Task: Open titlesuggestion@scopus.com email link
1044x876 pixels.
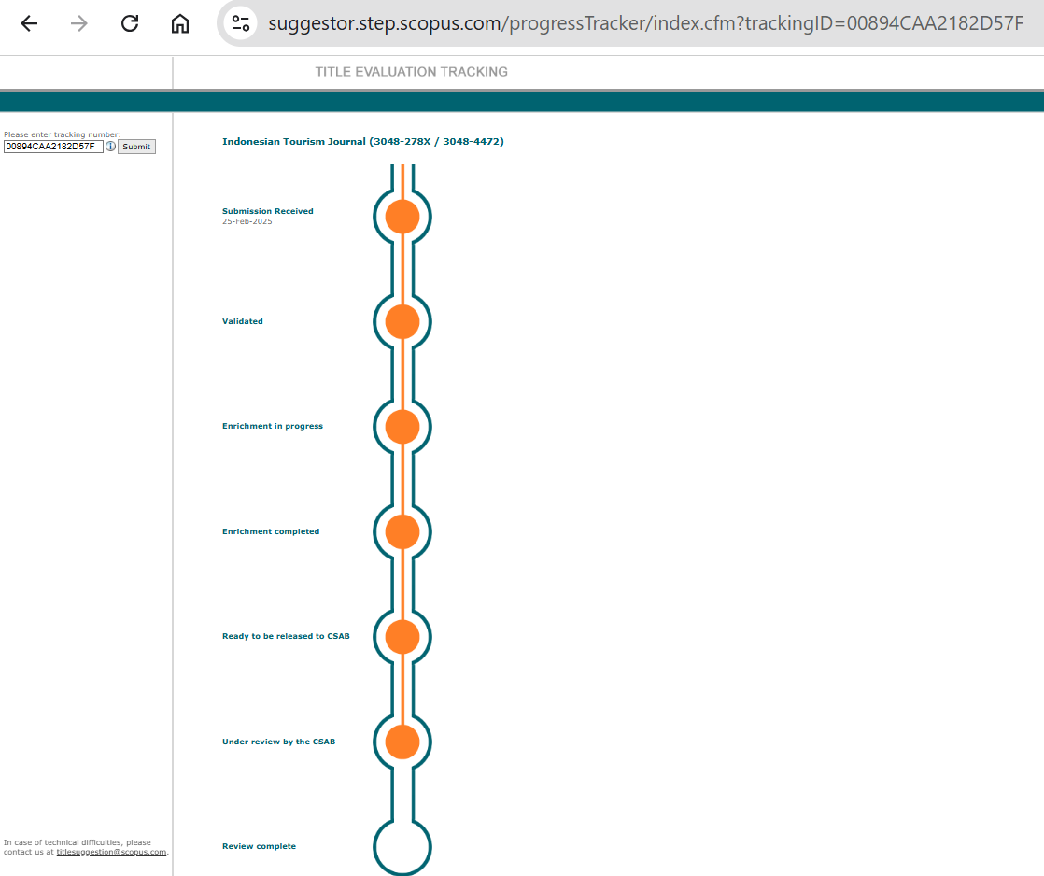Action: coord(111,852)
